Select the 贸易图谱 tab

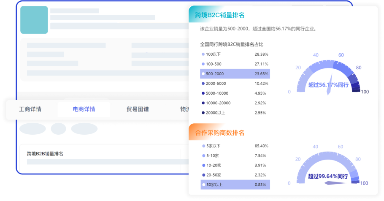point(138,109)
